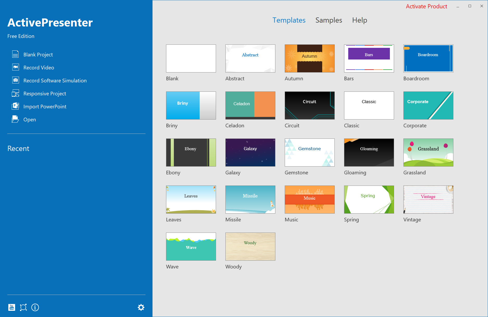Image resolution: width=488 pixels, height=317 pixels.
Task: Select the Gloaming template thumbnail
Action: (369, 153)
